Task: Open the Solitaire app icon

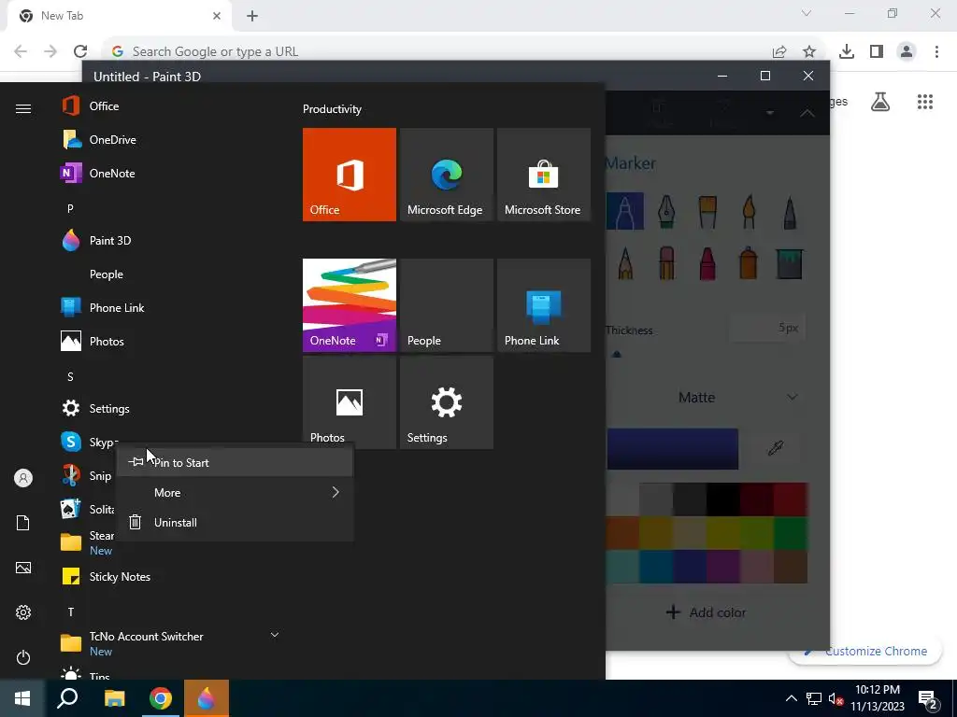Action: coord(71,509)
